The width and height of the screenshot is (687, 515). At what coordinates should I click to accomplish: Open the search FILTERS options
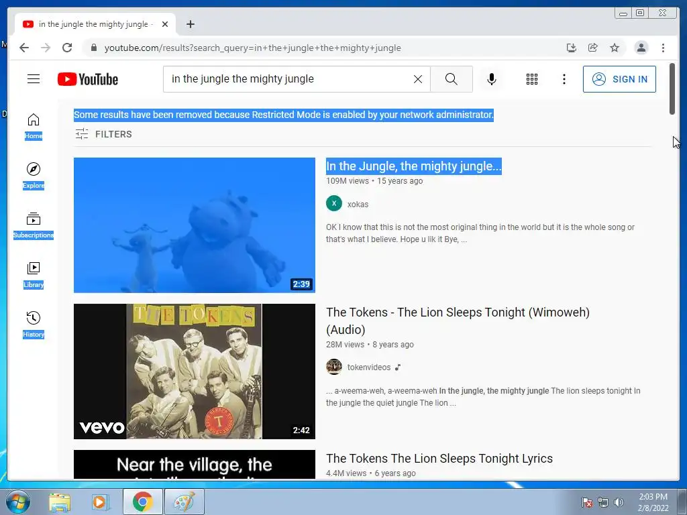(x=103, y=134)
